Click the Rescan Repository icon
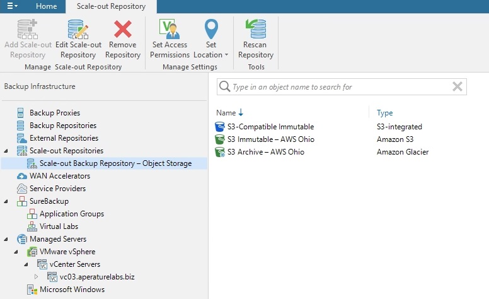This screenshot has height=299, width=489. pos(256,29)
